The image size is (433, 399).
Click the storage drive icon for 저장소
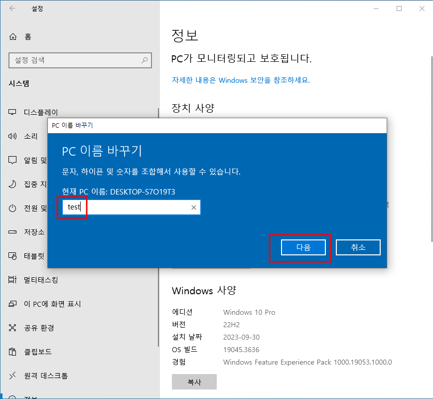click(x=13, y=232)
